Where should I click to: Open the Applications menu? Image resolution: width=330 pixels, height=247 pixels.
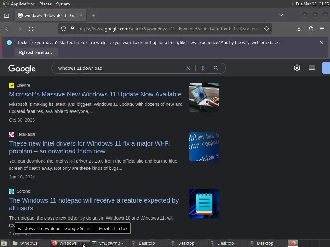coord(23,4)
